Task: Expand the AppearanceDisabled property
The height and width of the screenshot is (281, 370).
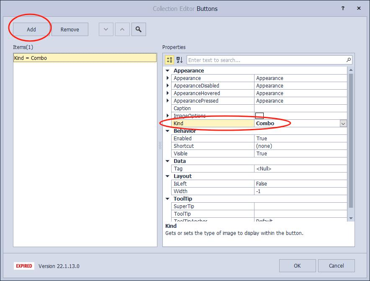Action: click(168, 86)
